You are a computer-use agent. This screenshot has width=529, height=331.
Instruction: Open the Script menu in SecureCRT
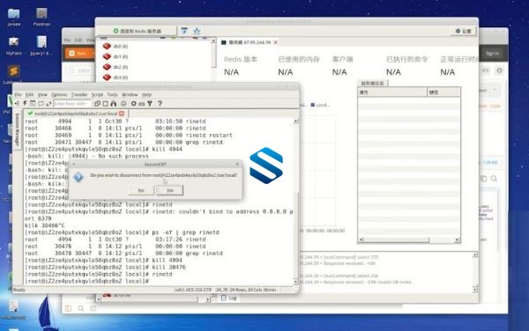tap(98, 94)
